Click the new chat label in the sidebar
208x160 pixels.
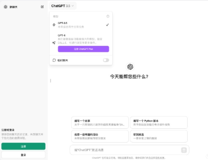(13, 7)
